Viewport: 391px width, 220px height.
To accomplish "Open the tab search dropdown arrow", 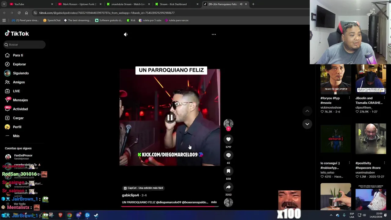I will tap(3, 4).
